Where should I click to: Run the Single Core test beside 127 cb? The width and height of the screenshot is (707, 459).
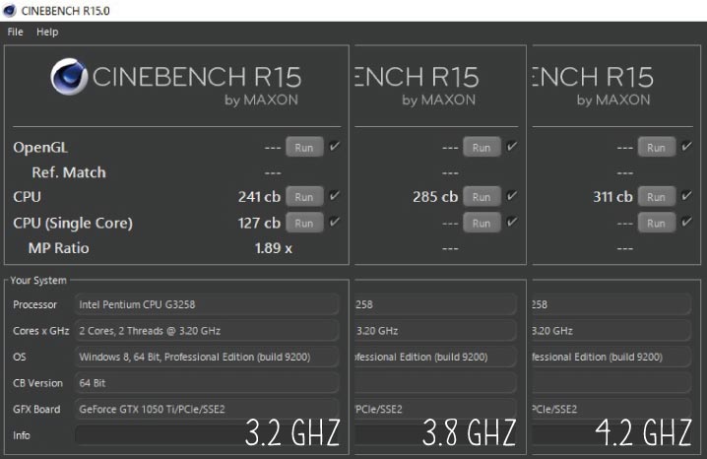304,223
